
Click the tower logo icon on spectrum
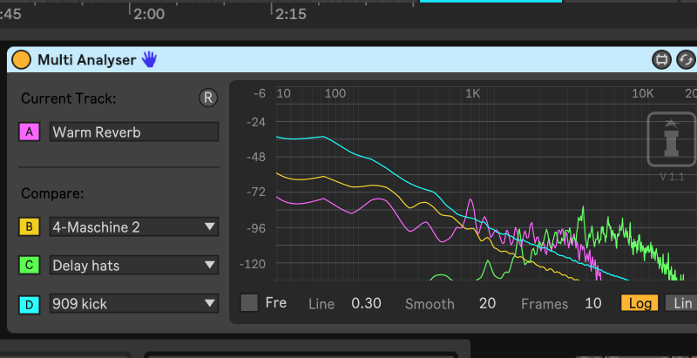coord(671,138)
